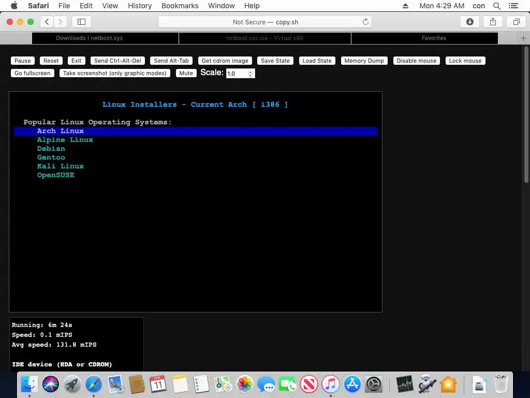
Task: Select Debian entry
Action: pos(51,149)
